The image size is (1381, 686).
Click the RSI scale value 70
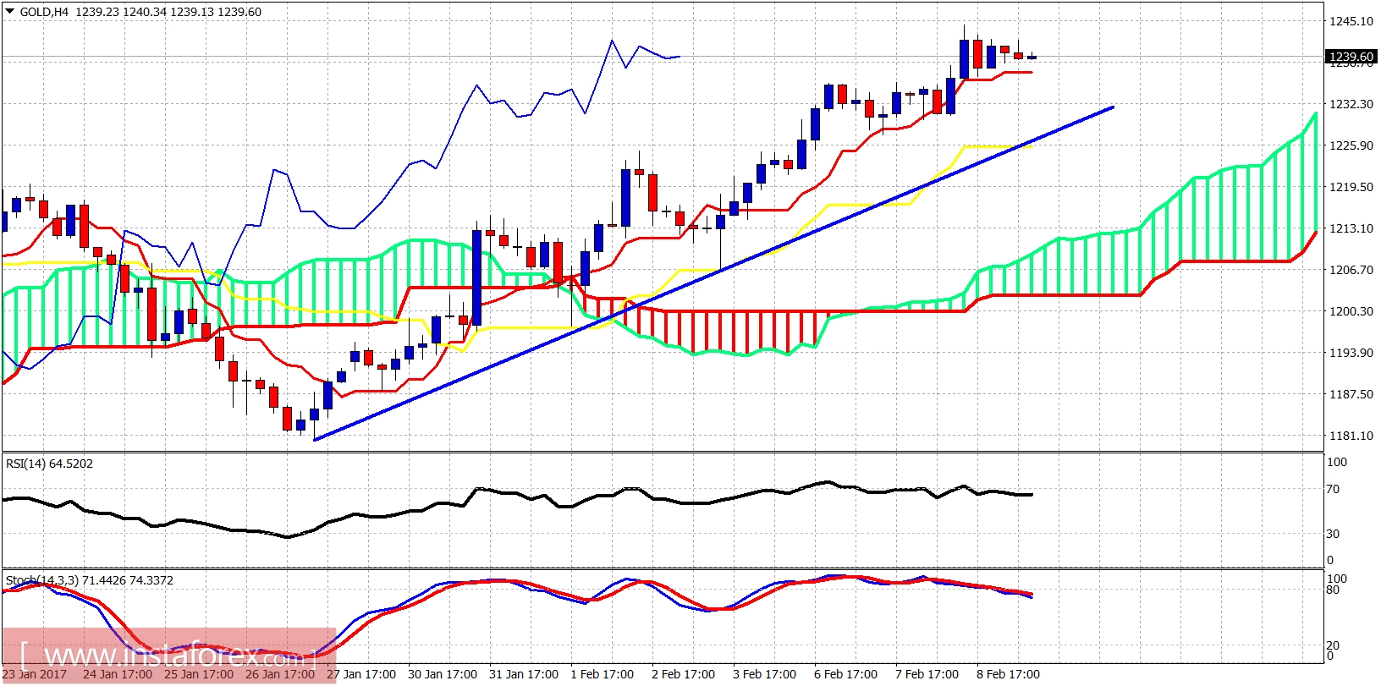pyautogui.click(x=1333, y=489)
